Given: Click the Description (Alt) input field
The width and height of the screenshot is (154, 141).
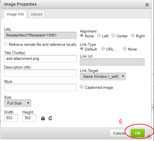Looking at the screenshot, I should click(x=40, y=73).
